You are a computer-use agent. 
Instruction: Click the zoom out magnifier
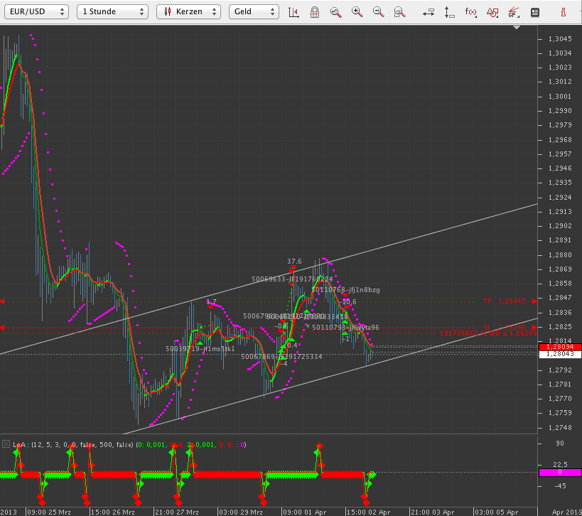[378, 12]
